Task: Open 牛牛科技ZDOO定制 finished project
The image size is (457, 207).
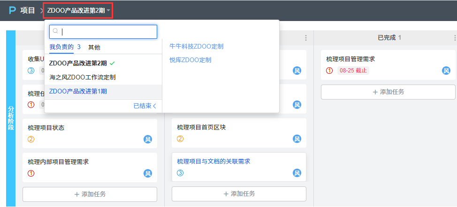Action: tap(197, 46)
